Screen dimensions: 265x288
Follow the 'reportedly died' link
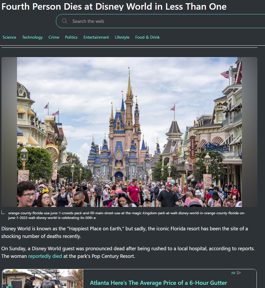click(45, 256)
